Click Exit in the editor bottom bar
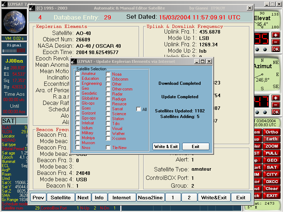 point(241,198)
